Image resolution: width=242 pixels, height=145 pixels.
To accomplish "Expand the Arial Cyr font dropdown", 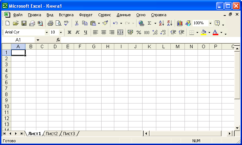I will [47, 32].
